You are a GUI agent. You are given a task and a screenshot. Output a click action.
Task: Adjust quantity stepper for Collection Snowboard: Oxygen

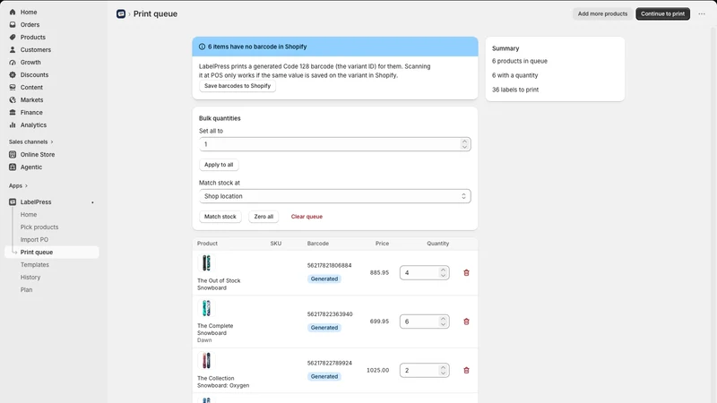(443, 371)
